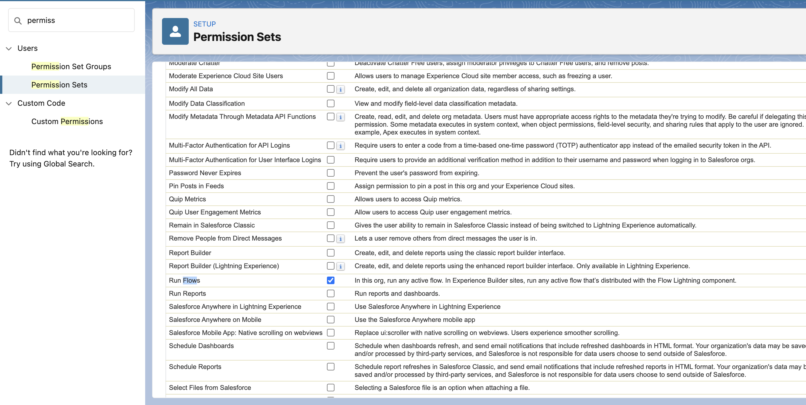Toggle Remain in Salesforce Classic permission
This screenshot has width=806, height=405.
(330, 225)
